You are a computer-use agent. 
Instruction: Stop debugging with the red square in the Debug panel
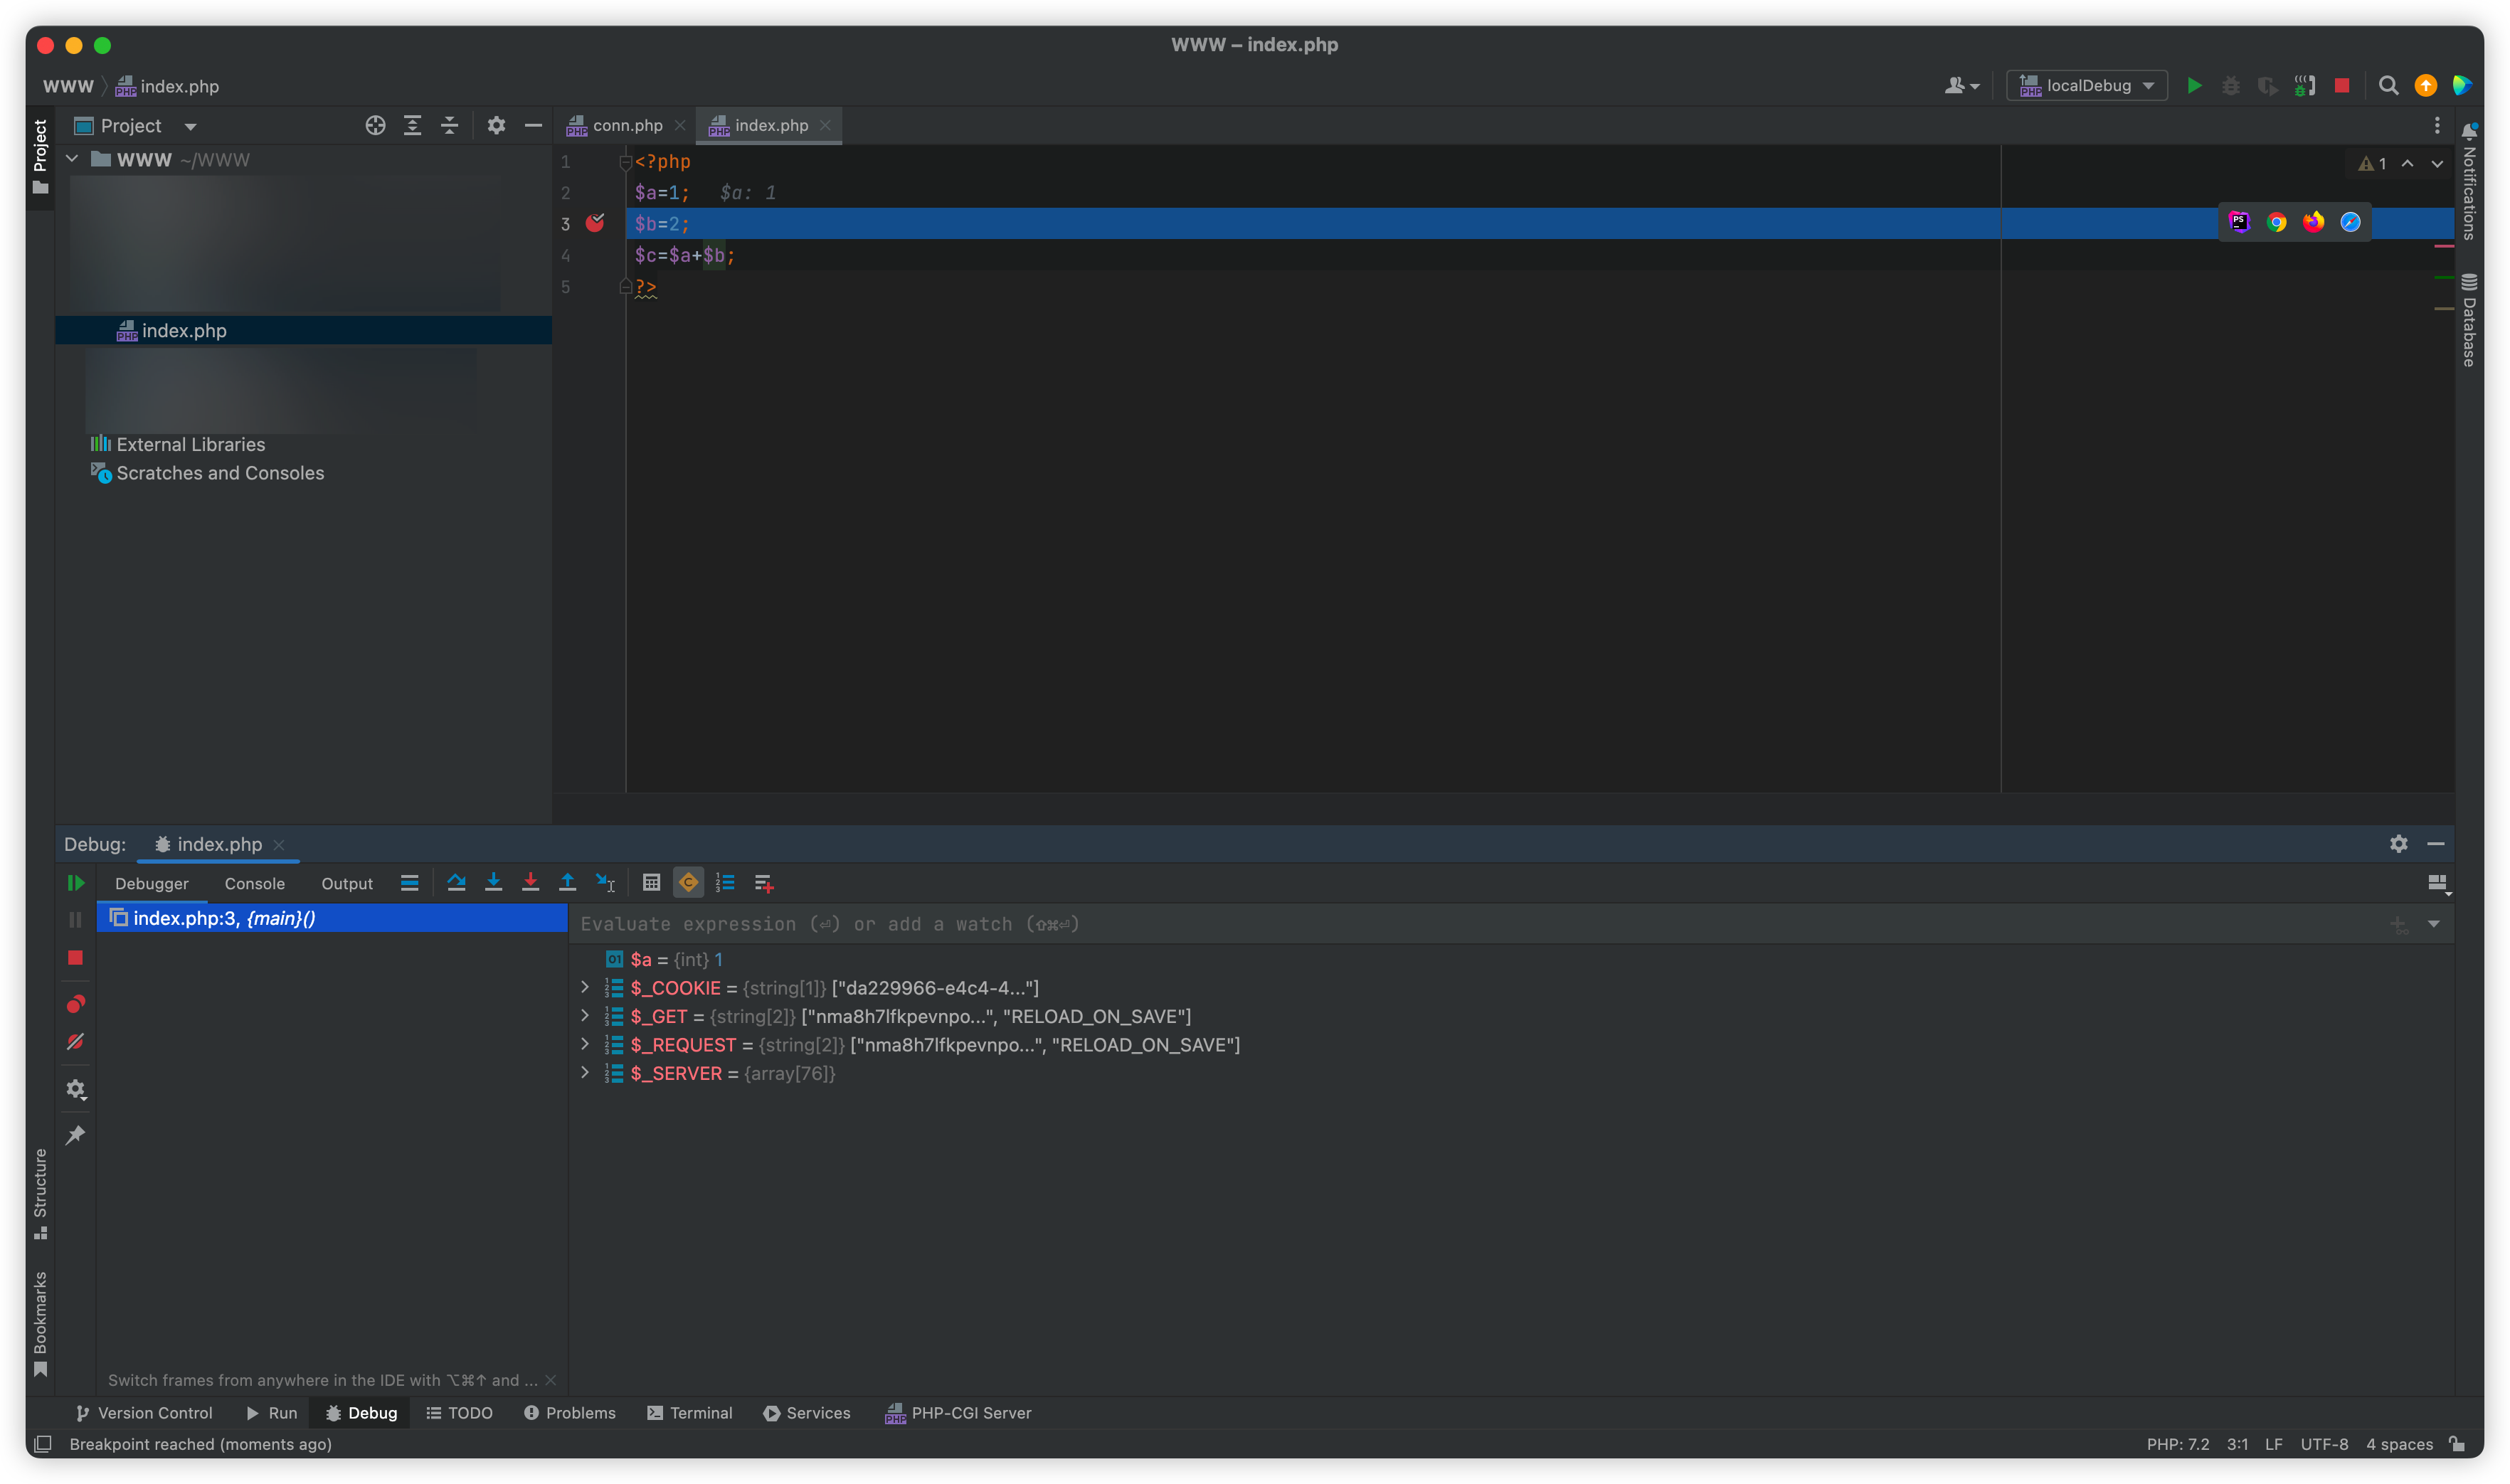coord(75,958)
